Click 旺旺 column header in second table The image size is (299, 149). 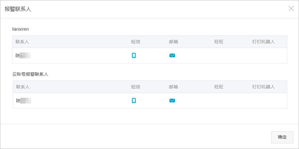click(219, 87)
